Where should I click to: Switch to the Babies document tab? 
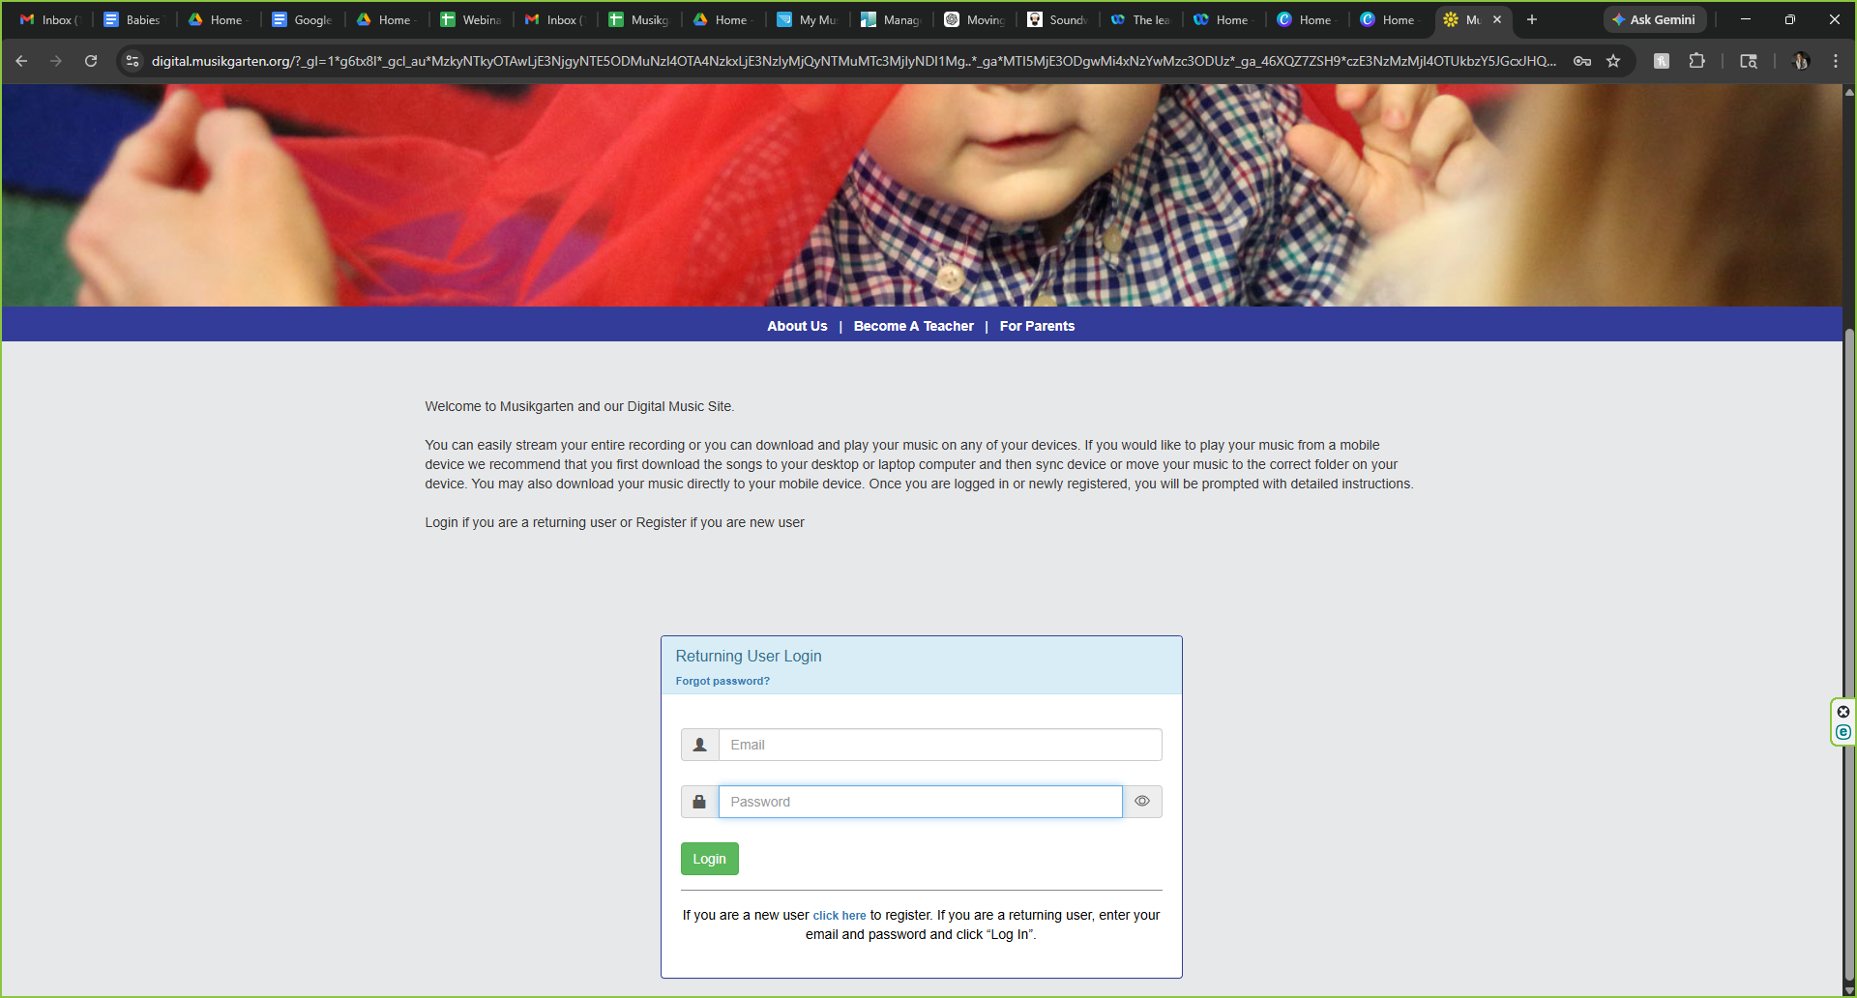133,19
